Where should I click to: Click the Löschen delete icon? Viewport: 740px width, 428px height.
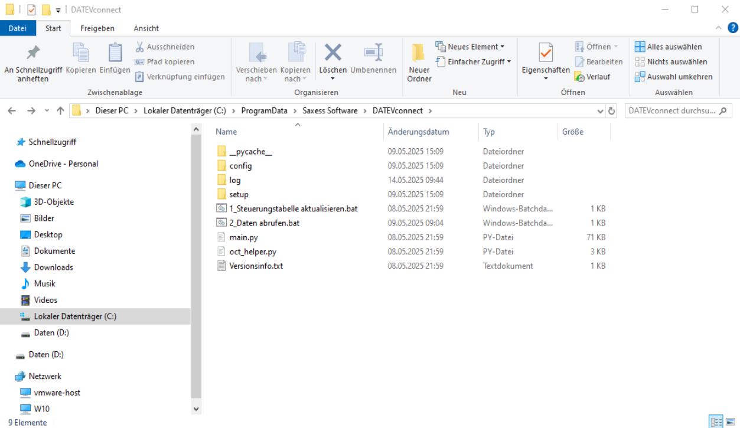point(333,53)
